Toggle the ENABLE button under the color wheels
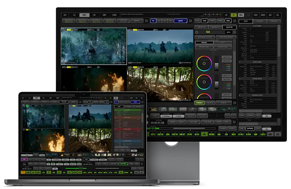The width and height of the screenshot is (291, 189). (x=199, y=103)
